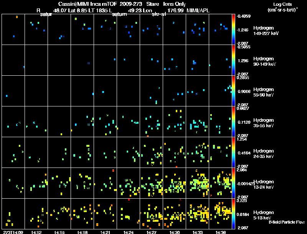Open the 90-149 keV panel at 14:33

pyautogui.click(x=197, y=60)
